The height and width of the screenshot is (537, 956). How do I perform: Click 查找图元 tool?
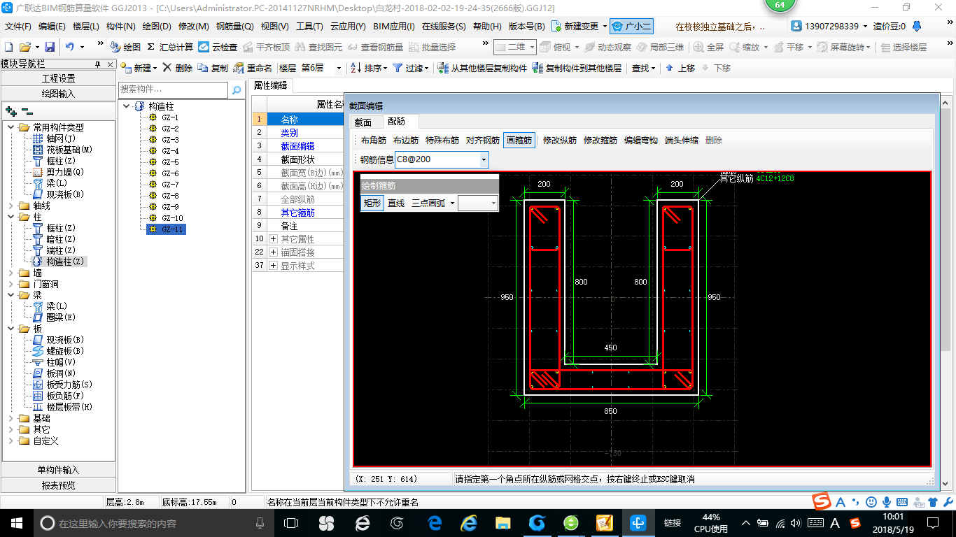[319, 47]
